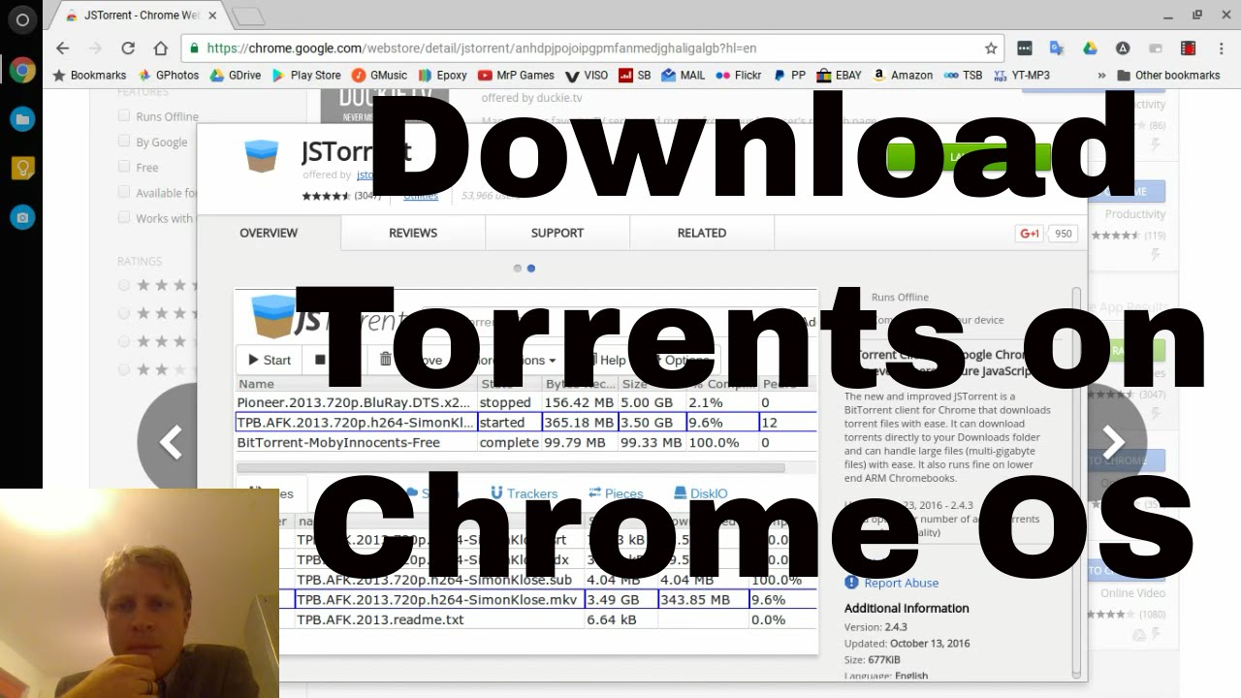Close the JSTorrent browser tab
Screen dimensions: 1241x698
pyautogui.click(x=212, y=16)
